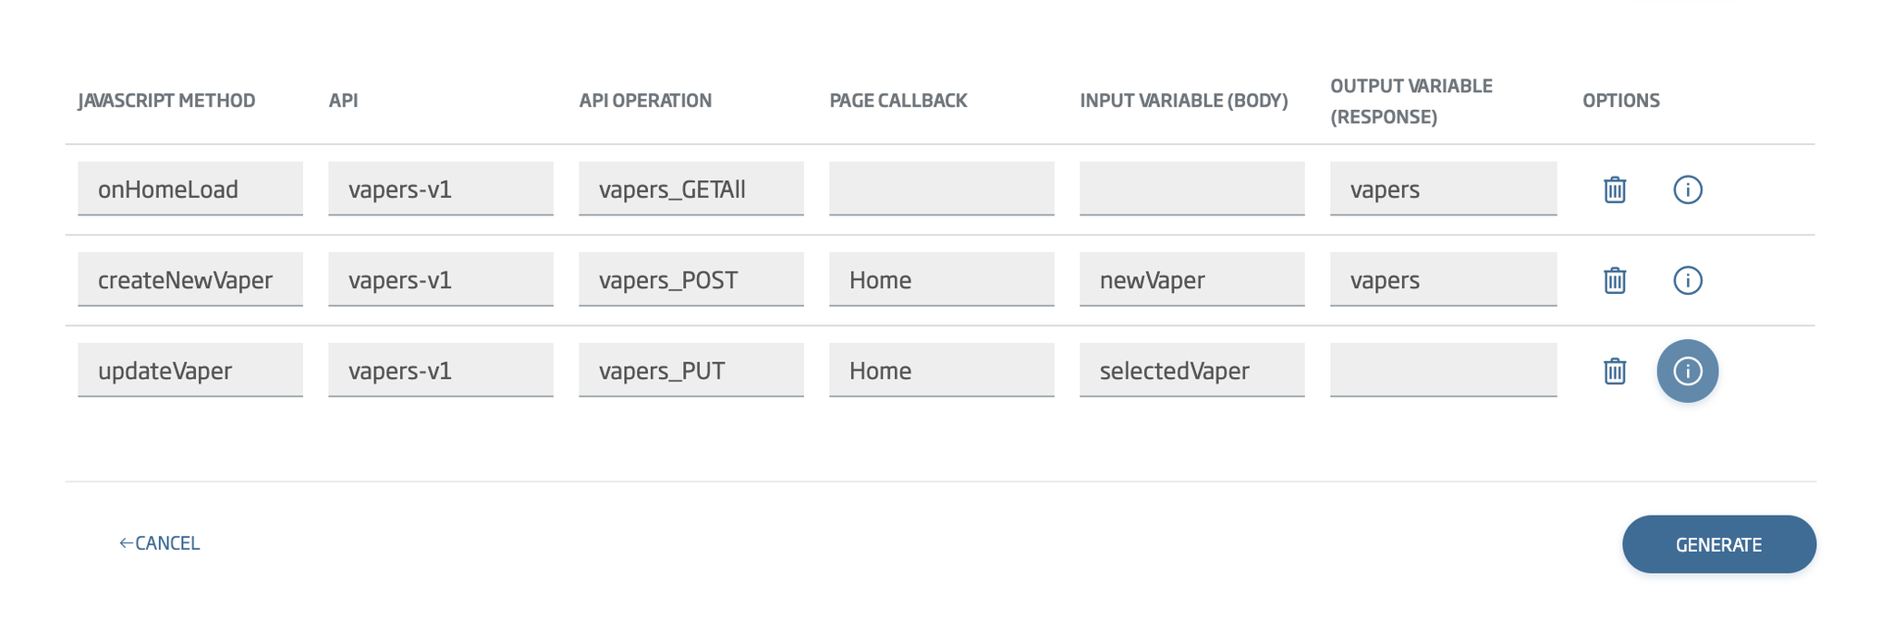
Task: Delete the updateVaper method row
Action: point(1614,370)
